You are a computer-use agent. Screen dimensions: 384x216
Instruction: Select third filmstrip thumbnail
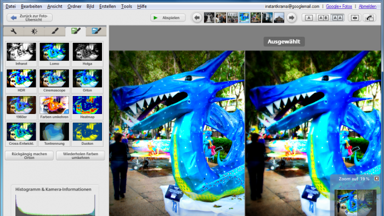point(233,18)
